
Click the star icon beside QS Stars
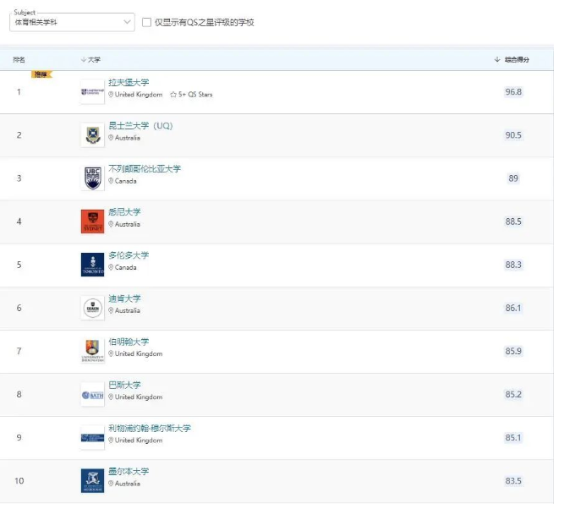tap(173, 95)
